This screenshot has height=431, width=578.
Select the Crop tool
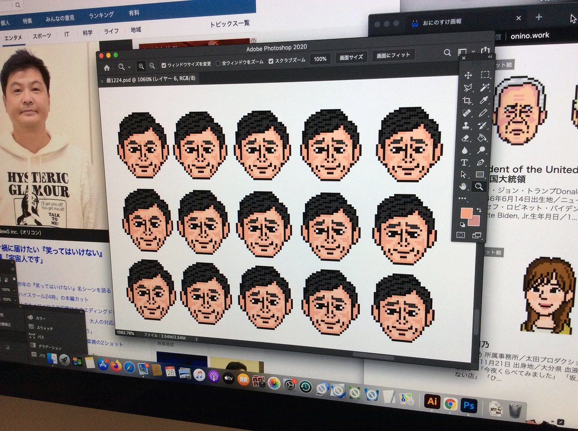coord(467,101)
